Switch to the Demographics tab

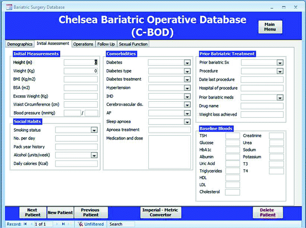20,44
